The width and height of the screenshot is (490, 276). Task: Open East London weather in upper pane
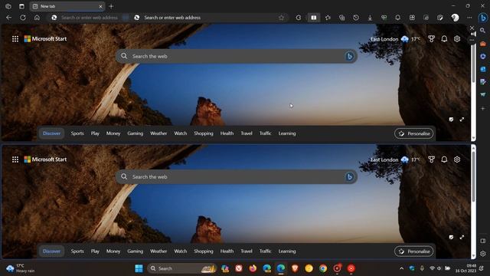point(395,39)
